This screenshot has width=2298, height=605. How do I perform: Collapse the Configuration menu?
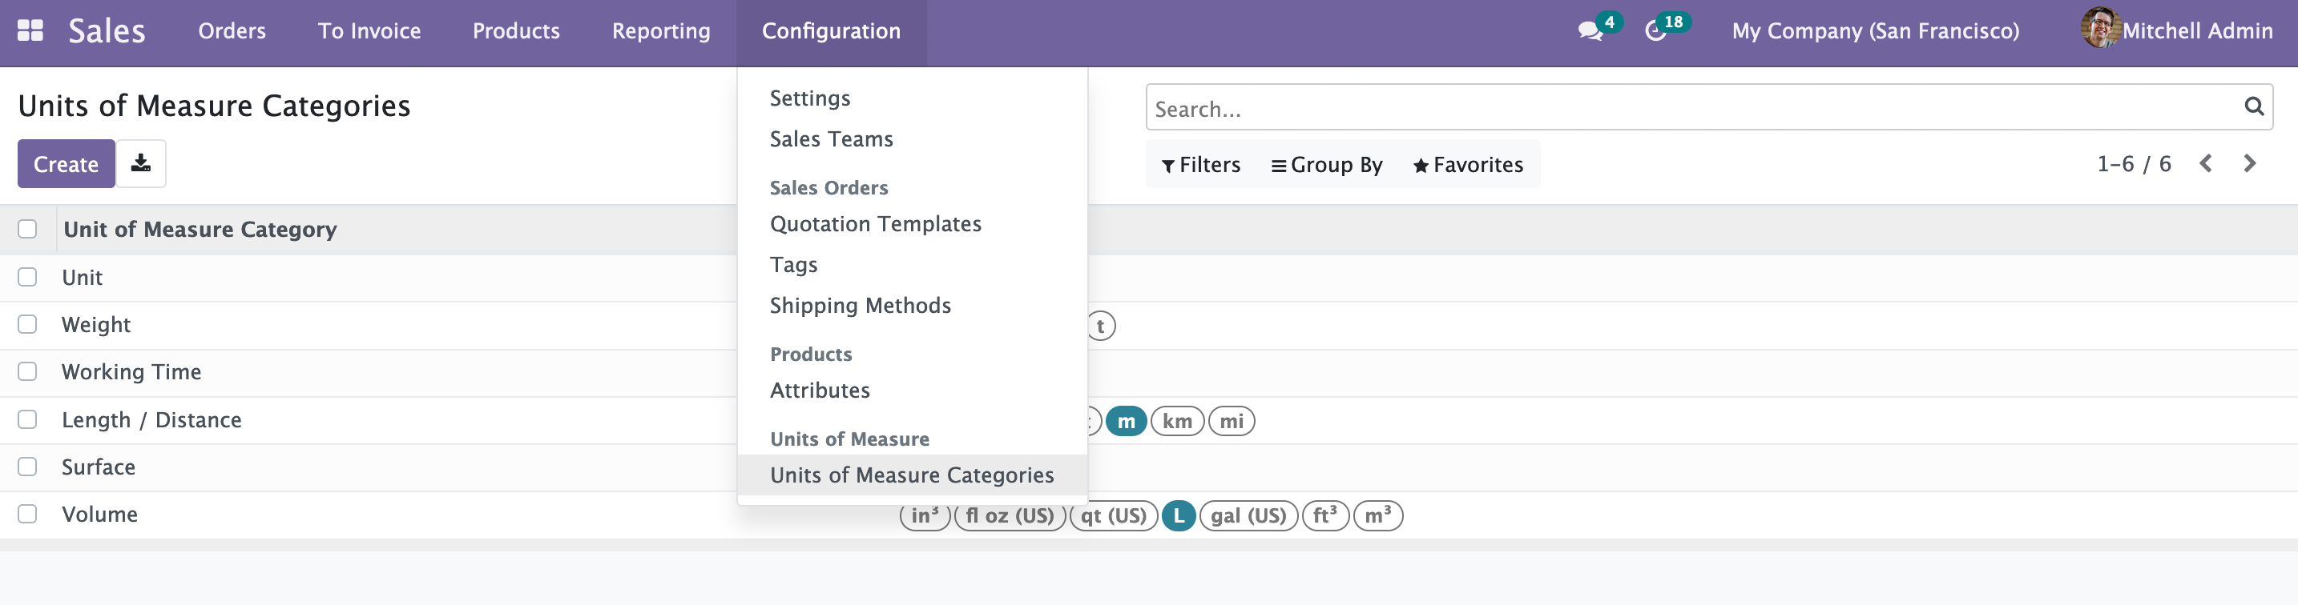831,31
